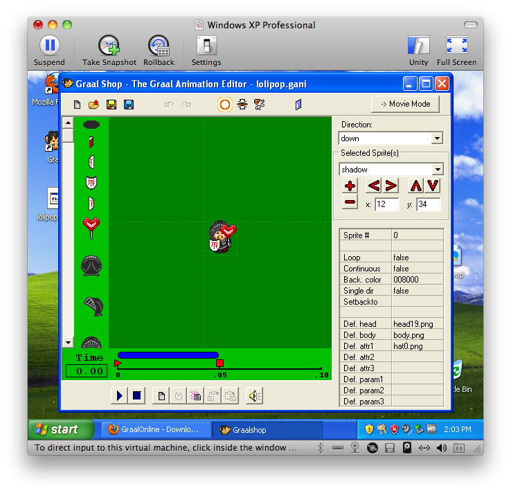Remove sprite with red minus button
511x493 pixels.
(350, 203)
